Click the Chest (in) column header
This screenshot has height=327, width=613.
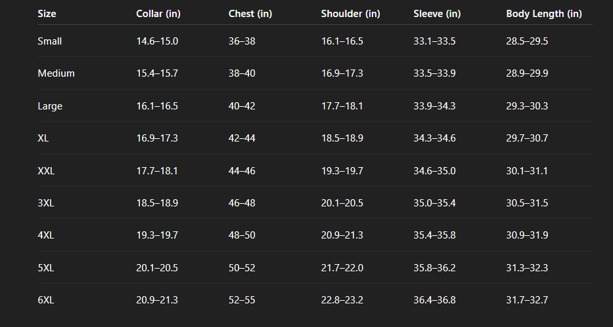[250, 14]
